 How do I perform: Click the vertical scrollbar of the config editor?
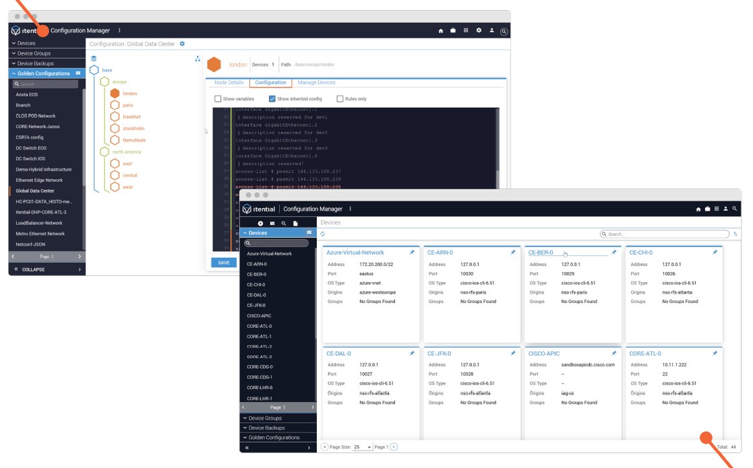pyautogui.click(x=497, y=148)
